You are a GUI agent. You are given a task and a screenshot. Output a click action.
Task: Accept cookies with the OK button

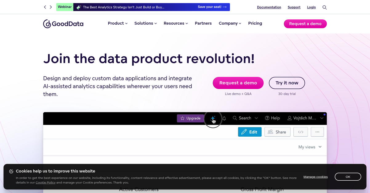348,177
